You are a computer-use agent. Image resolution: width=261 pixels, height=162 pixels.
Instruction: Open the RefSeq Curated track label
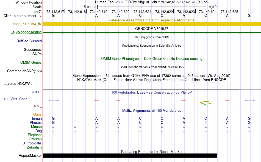(29, 41)
